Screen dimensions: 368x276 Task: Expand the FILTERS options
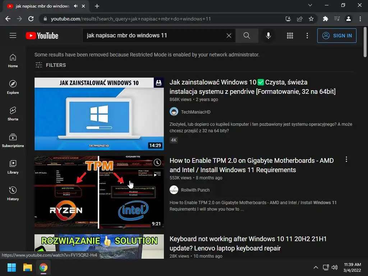(50, 65)
